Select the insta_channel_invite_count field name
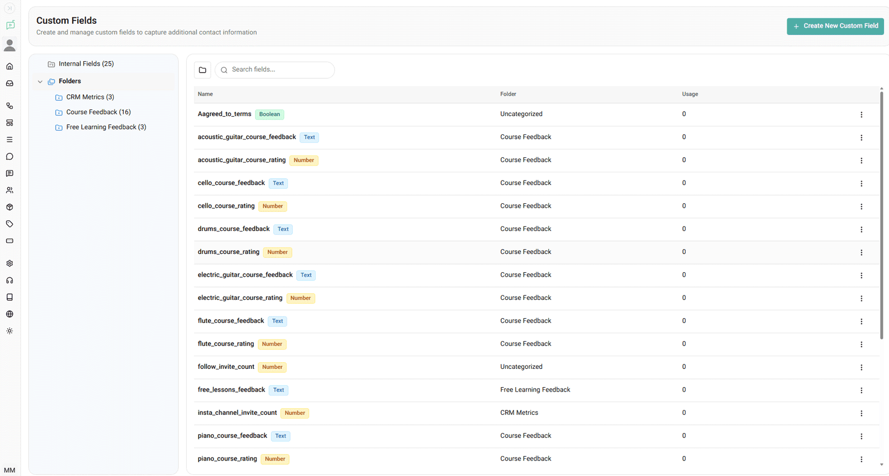This screenshot has width=889, height=476. 237,413
